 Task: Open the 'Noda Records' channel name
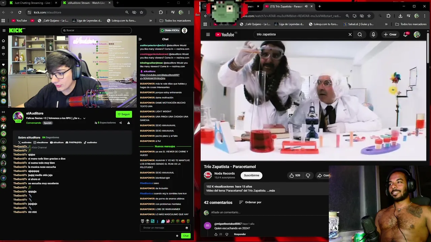[224, 173]
